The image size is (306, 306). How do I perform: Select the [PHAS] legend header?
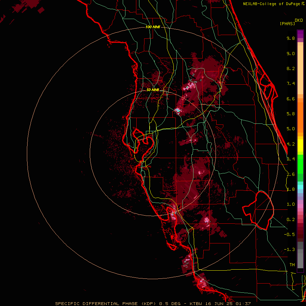287,23
